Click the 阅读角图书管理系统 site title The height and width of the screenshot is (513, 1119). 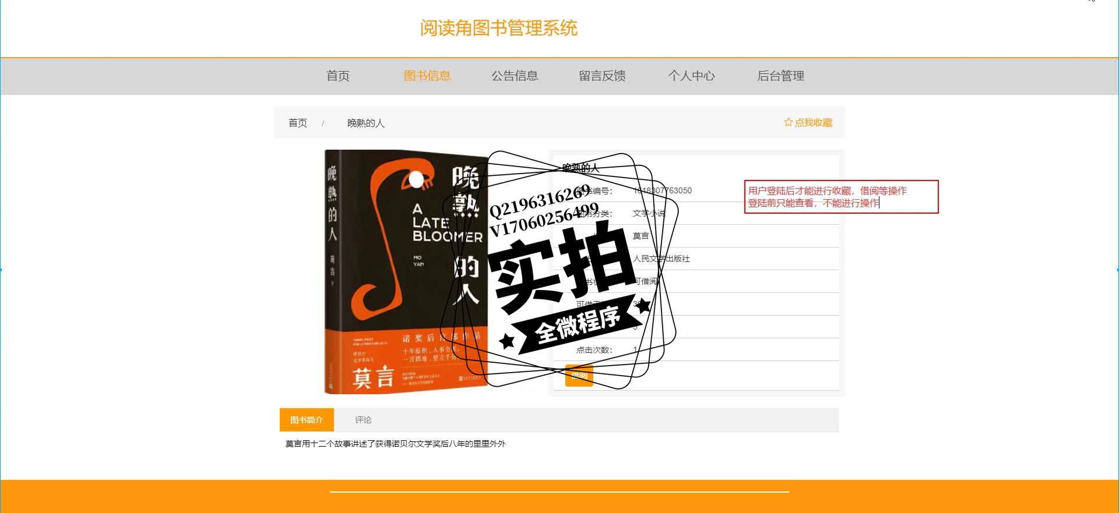499,28
